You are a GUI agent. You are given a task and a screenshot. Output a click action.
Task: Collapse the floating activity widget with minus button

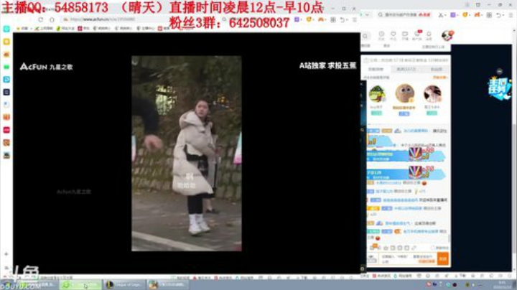[500, 71]
